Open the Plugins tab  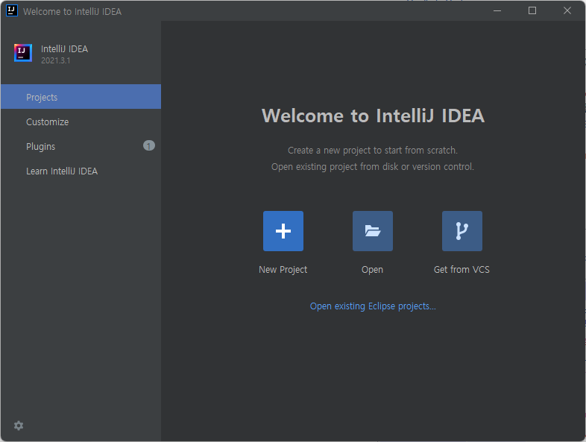[x=81, y=146]
